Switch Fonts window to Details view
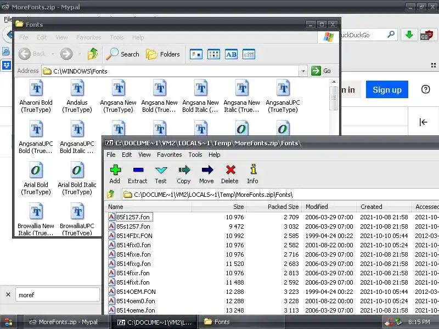Image resolution: width=439 pixels, height=329 pixels. tap(249, 54)
